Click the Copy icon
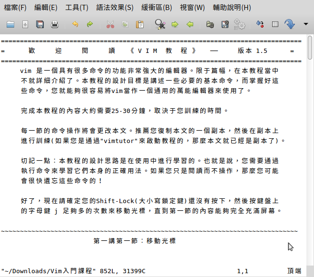The width and height of the screenshot is (314, 277). [x=125, y=24]
